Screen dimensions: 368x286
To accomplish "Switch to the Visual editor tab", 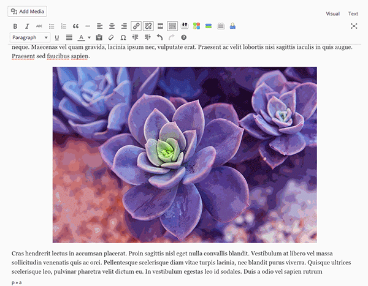I will 332,13.
